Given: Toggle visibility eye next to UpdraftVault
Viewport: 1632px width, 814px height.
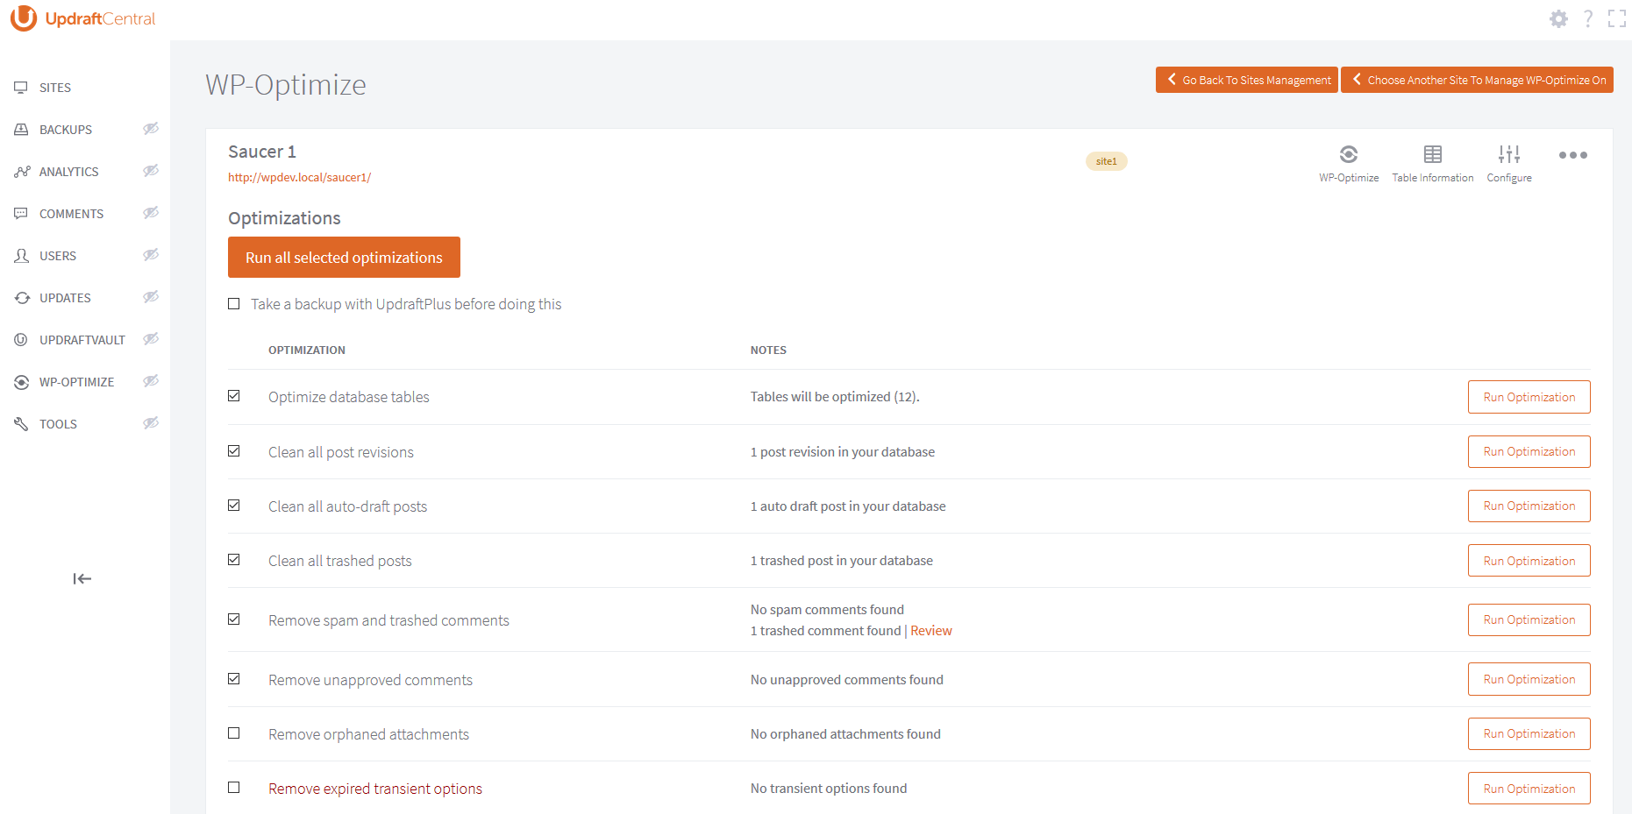Looking at the screenshot, I should (151, 339).
